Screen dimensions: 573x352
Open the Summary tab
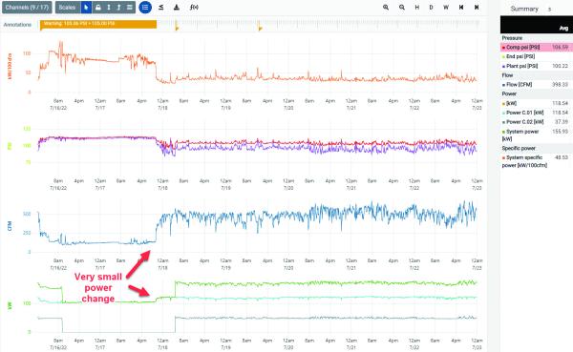(524, 9)
